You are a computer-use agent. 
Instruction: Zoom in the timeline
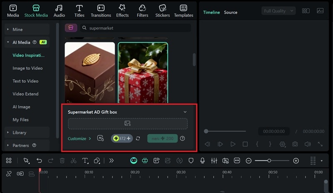tap(296, 161)
